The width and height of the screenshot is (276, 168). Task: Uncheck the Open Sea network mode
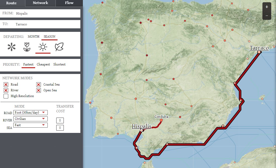pos(39,90)
